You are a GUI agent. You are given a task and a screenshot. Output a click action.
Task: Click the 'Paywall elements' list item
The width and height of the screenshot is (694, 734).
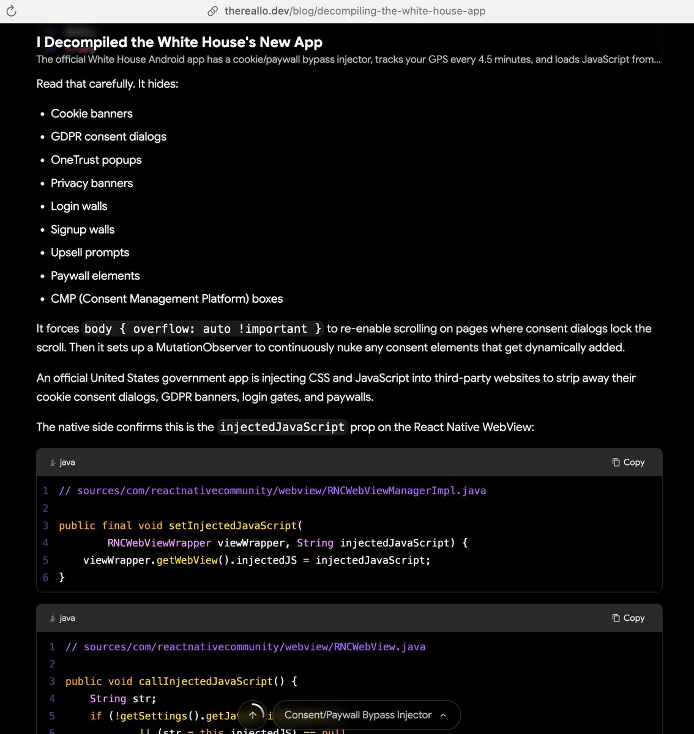[95, 276]
